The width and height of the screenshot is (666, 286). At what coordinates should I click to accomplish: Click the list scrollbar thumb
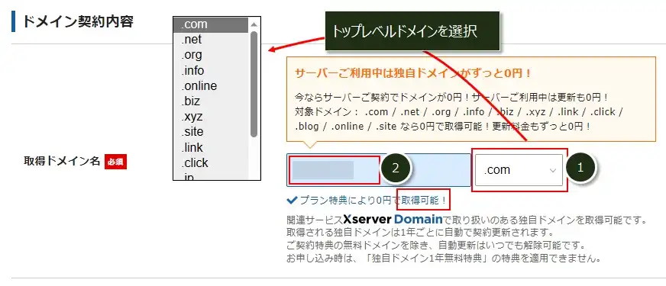tap(254, 84)
